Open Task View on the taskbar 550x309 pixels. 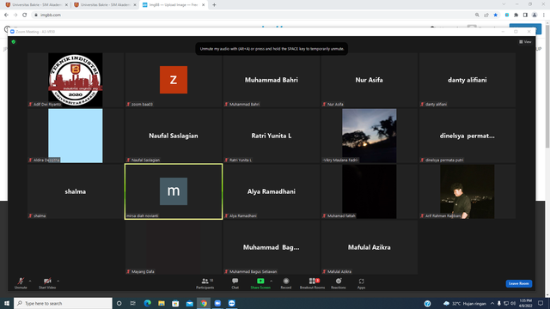133,303
